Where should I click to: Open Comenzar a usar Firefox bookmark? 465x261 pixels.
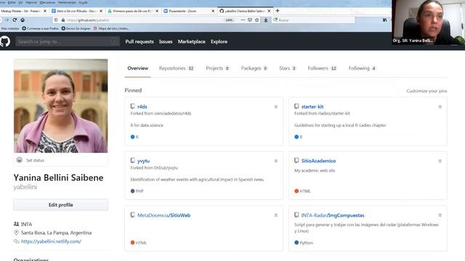click(x=41, y=28)
